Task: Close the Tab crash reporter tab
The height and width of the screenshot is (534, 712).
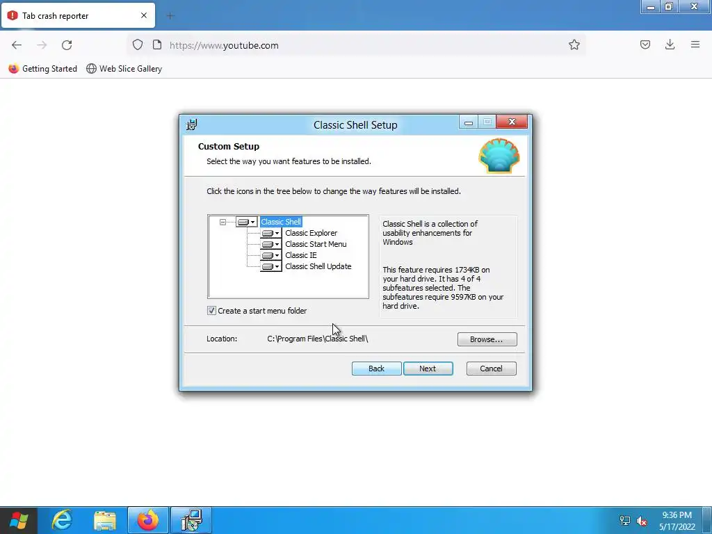Action: pyautogui.click(x=143, y=15)
